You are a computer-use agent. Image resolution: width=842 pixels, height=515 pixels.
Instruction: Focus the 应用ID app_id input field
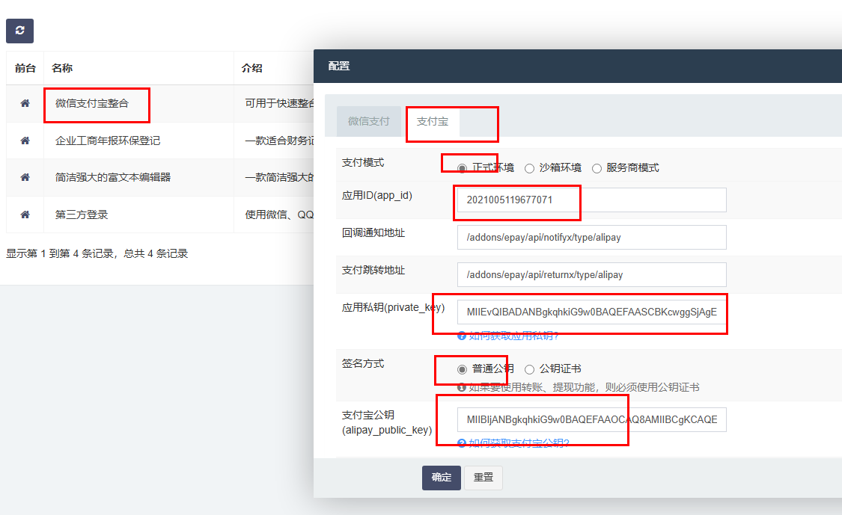pyautogui.click(x=592, y=200)
